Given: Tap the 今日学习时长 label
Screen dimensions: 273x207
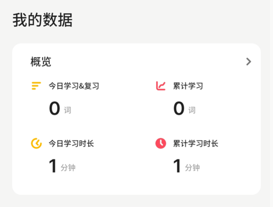Looking at the screenshot, I should coord(72,143).
